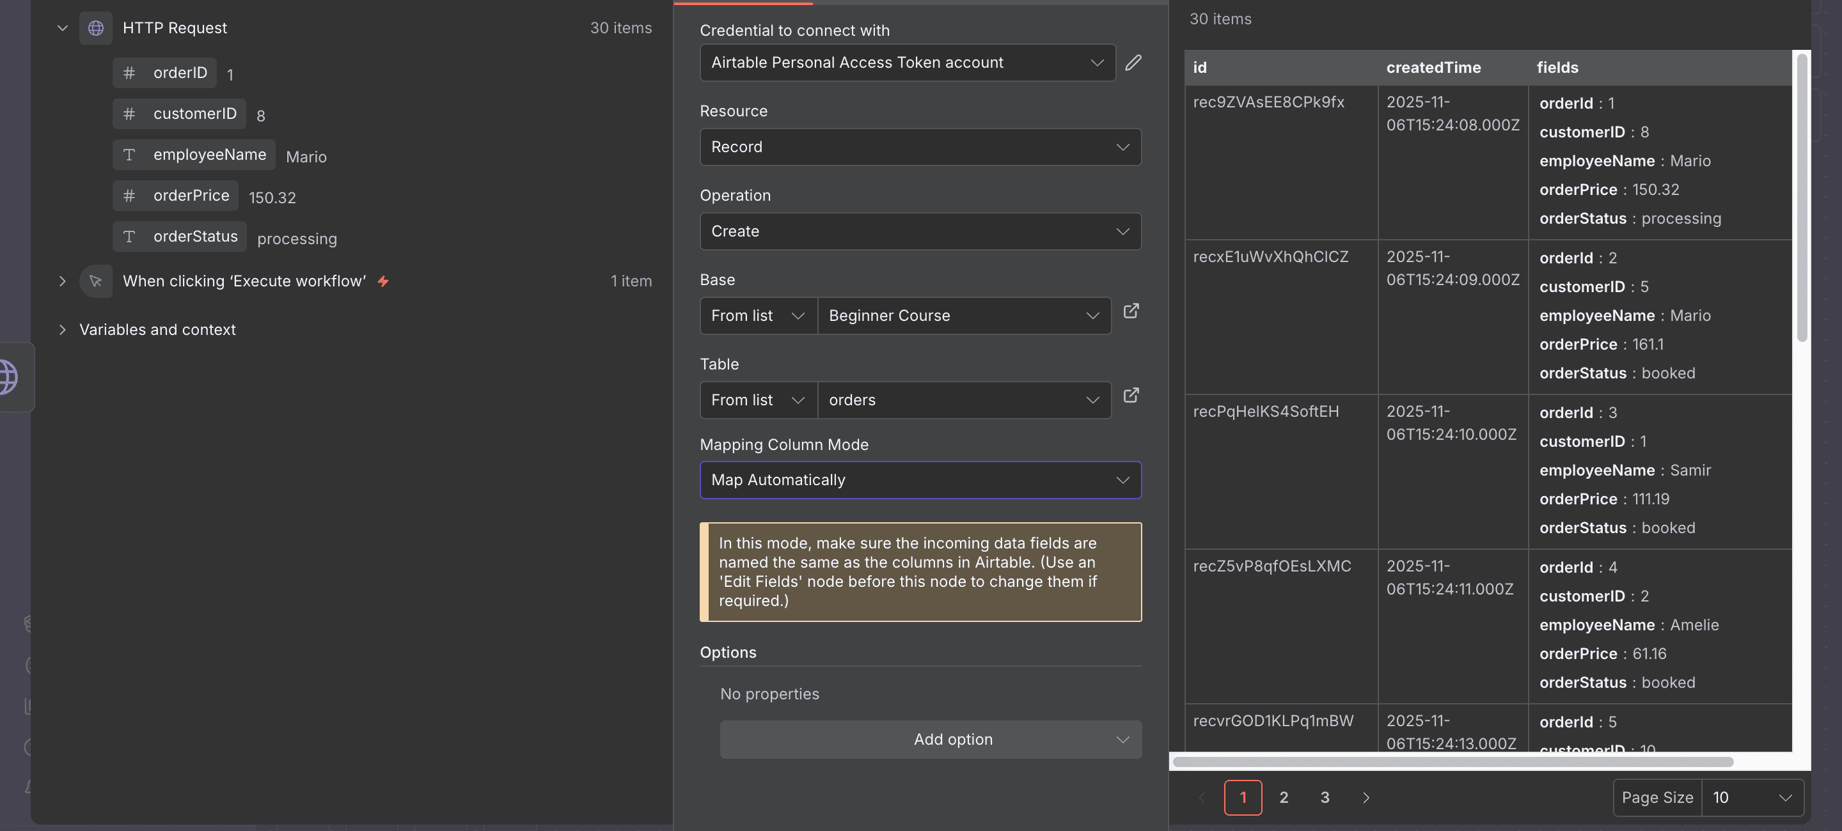Expand 'When clicking Execute workflow' node
1842x831 pixels.
[x=62, y=281]
